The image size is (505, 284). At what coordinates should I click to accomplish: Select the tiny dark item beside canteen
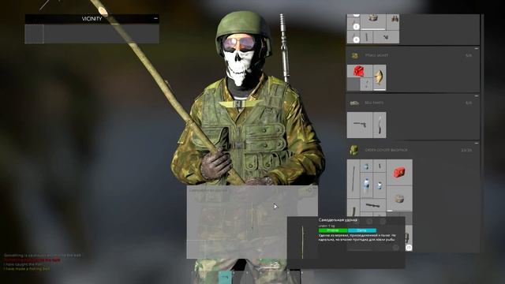click(380, 166)
